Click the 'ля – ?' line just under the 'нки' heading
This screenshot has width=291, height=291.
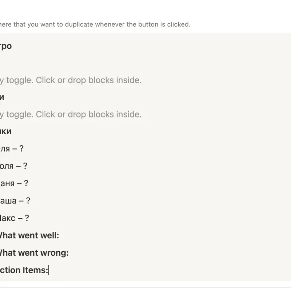(12, 149)
